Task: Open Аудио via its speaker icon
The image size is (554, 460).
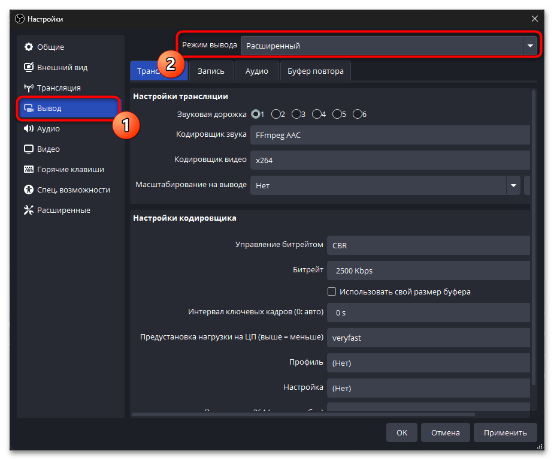Action: (28, 129)
